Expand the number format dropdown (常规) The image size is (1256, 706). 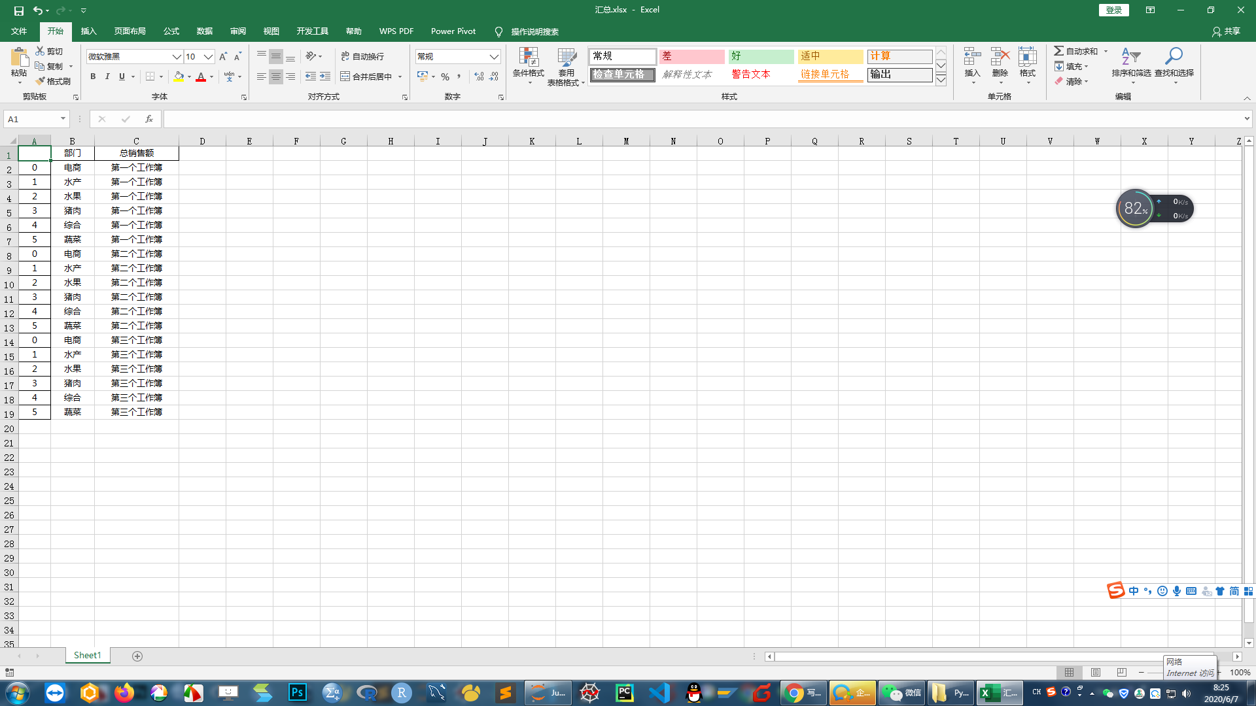tap(494, 57)
